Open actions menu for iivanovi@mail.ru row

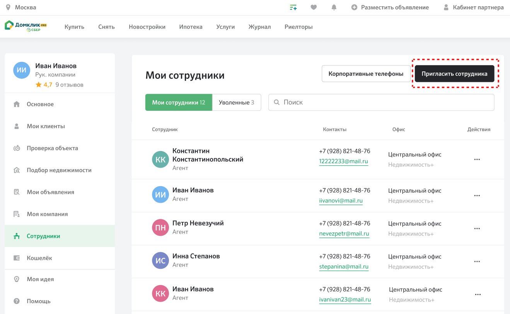point(477,195)
